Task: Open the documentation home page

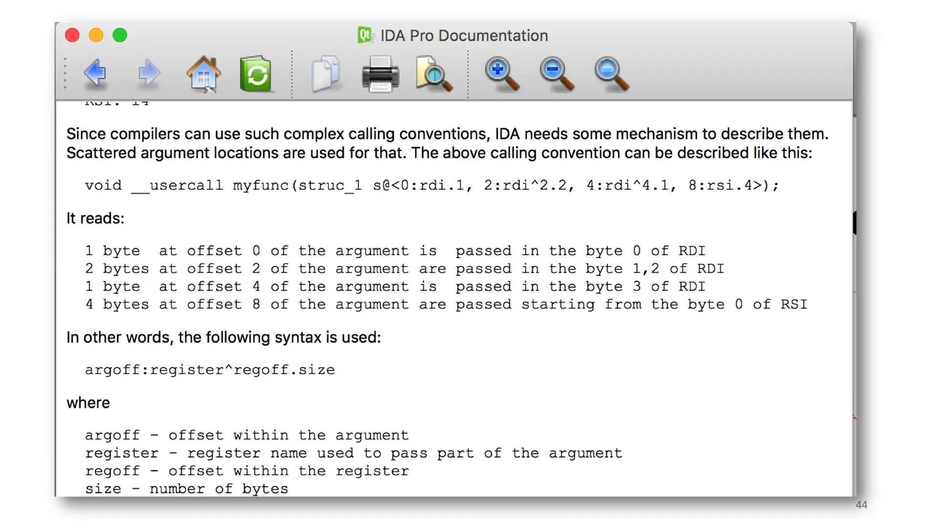Action: 203,74
